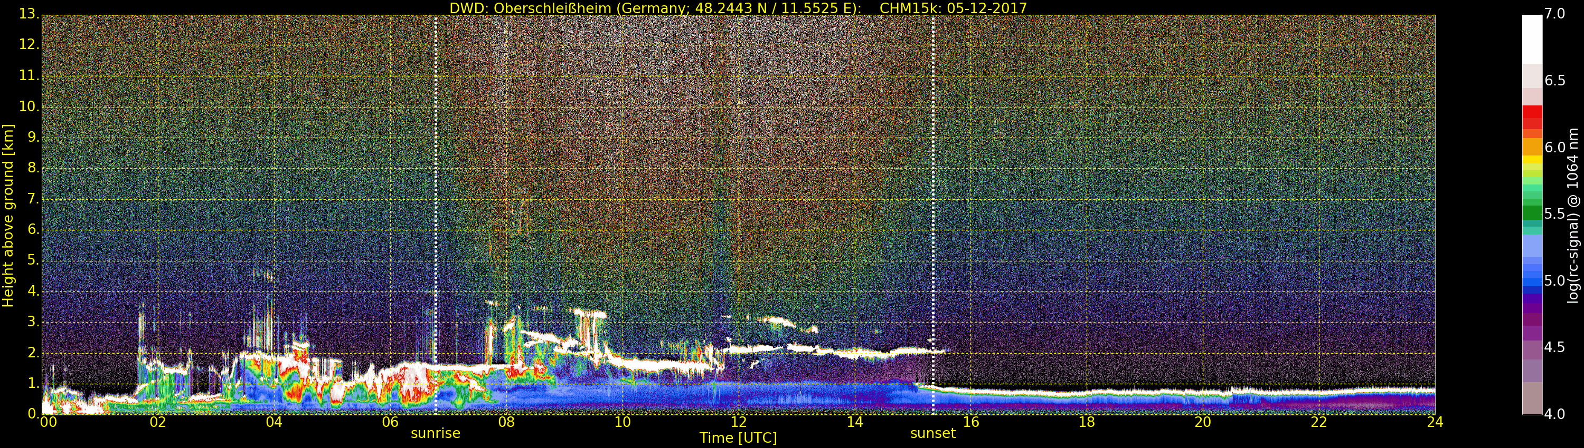Click the 'Height above ground [km]' axis label

point(8,216)
